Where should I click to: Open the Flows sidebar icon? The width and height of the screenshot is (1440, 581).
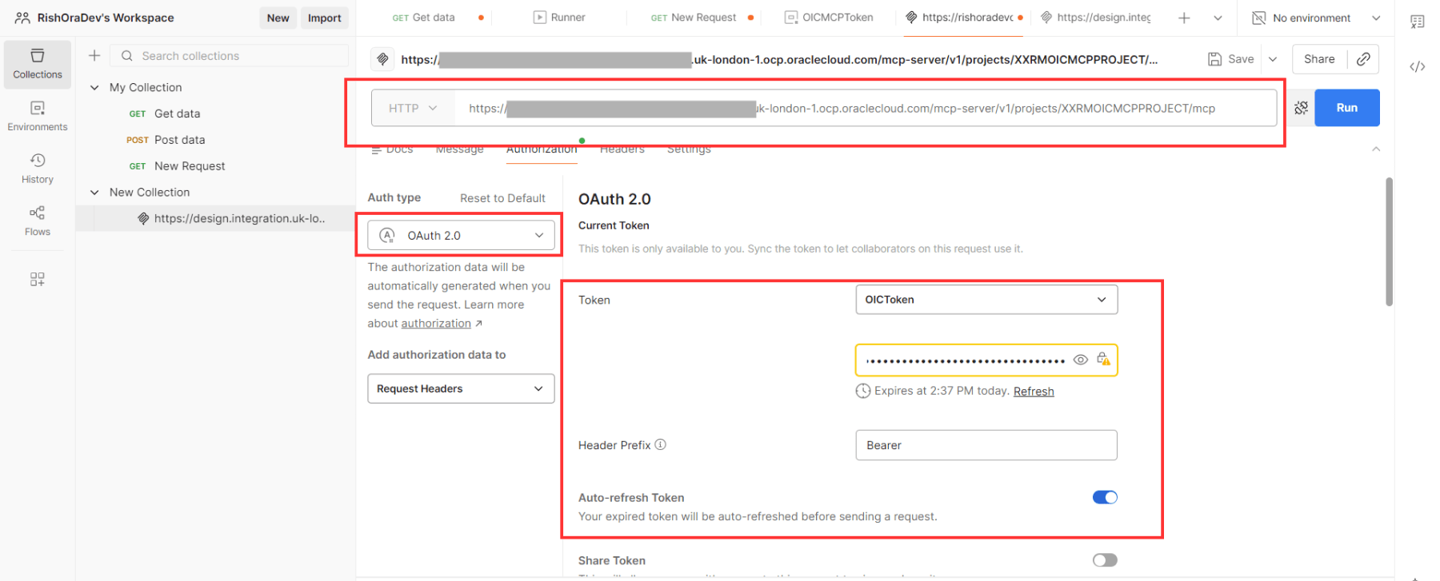[x=37, y=221]
